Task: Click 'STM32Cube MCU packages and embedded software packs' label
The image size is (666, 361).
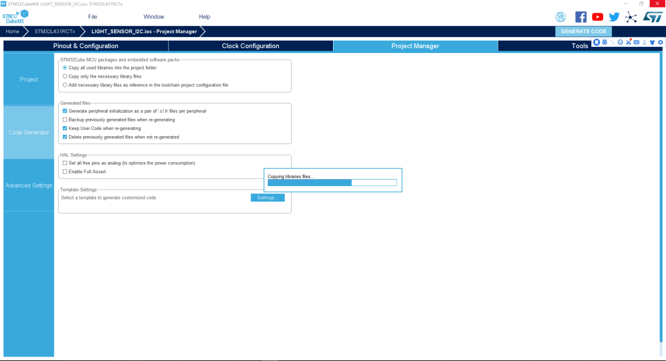Action: tap(120, 60)
